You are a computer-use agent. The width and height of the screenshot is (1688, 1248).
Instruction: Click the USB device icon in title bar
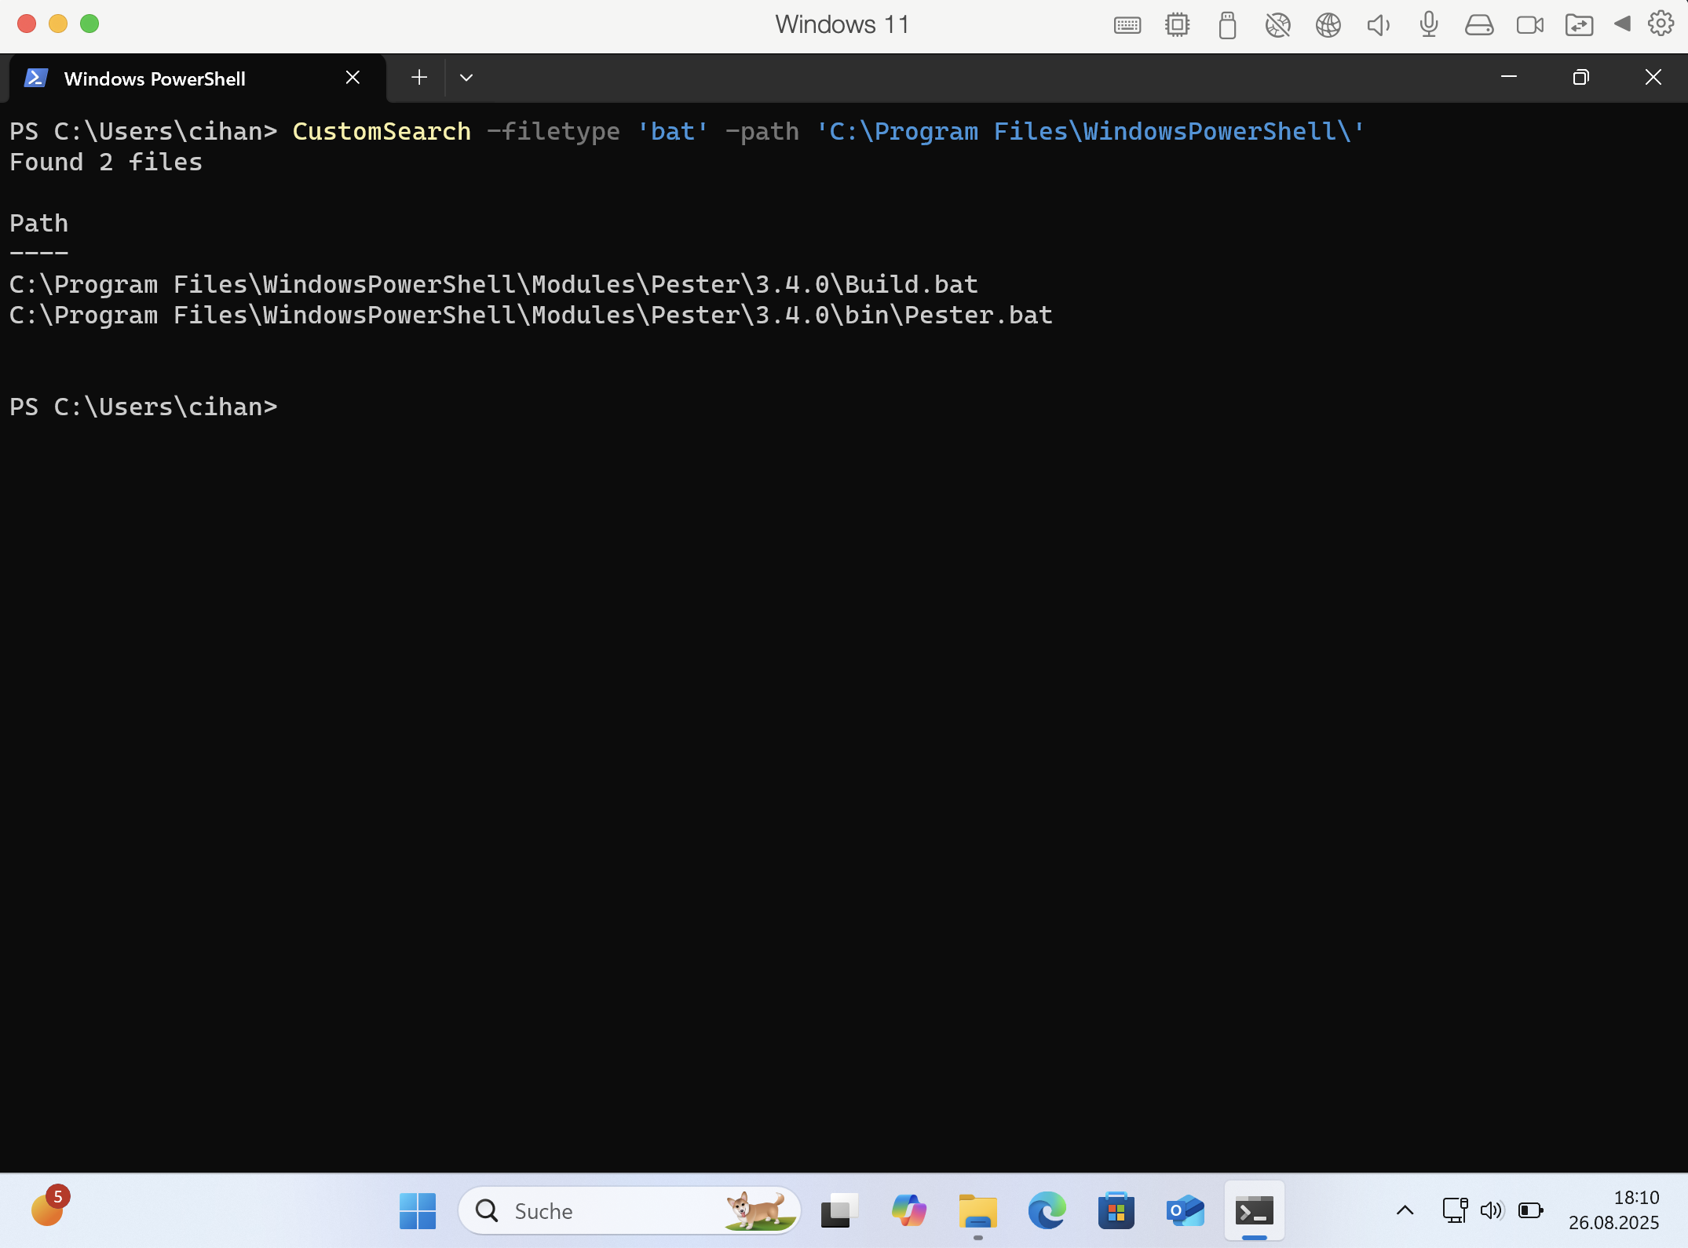click(x=1227, y=25)
